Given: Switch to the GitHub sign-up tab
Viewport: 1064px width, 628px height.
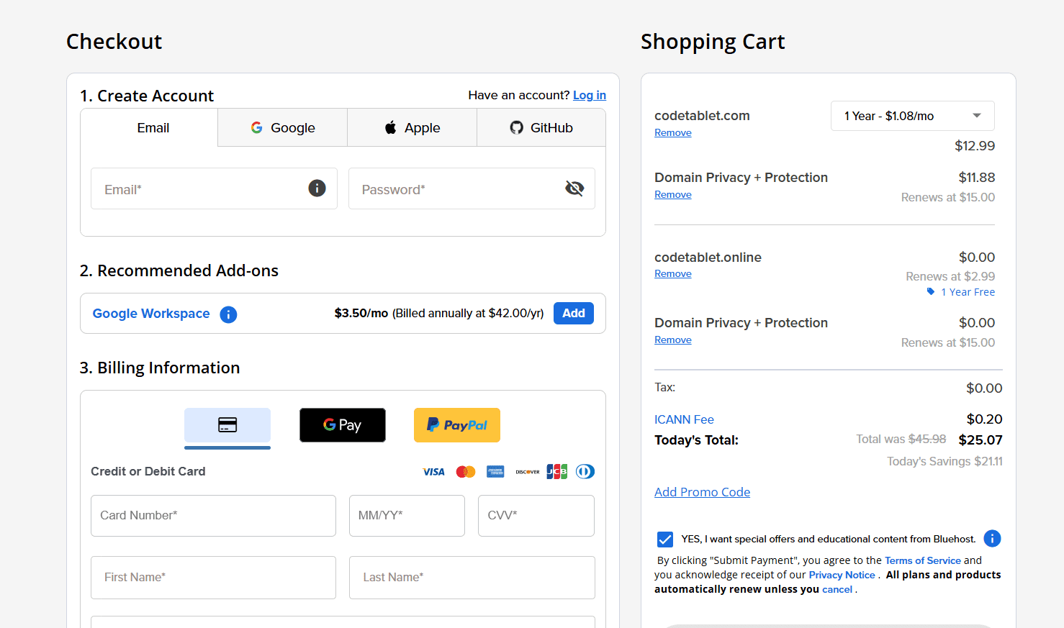Looking at the screenshot, I should [x=541, y=127].
